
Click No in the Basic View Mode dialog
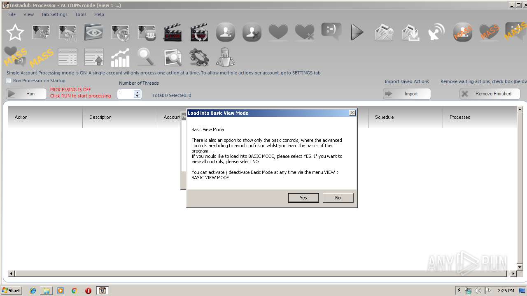click(338, 198)
